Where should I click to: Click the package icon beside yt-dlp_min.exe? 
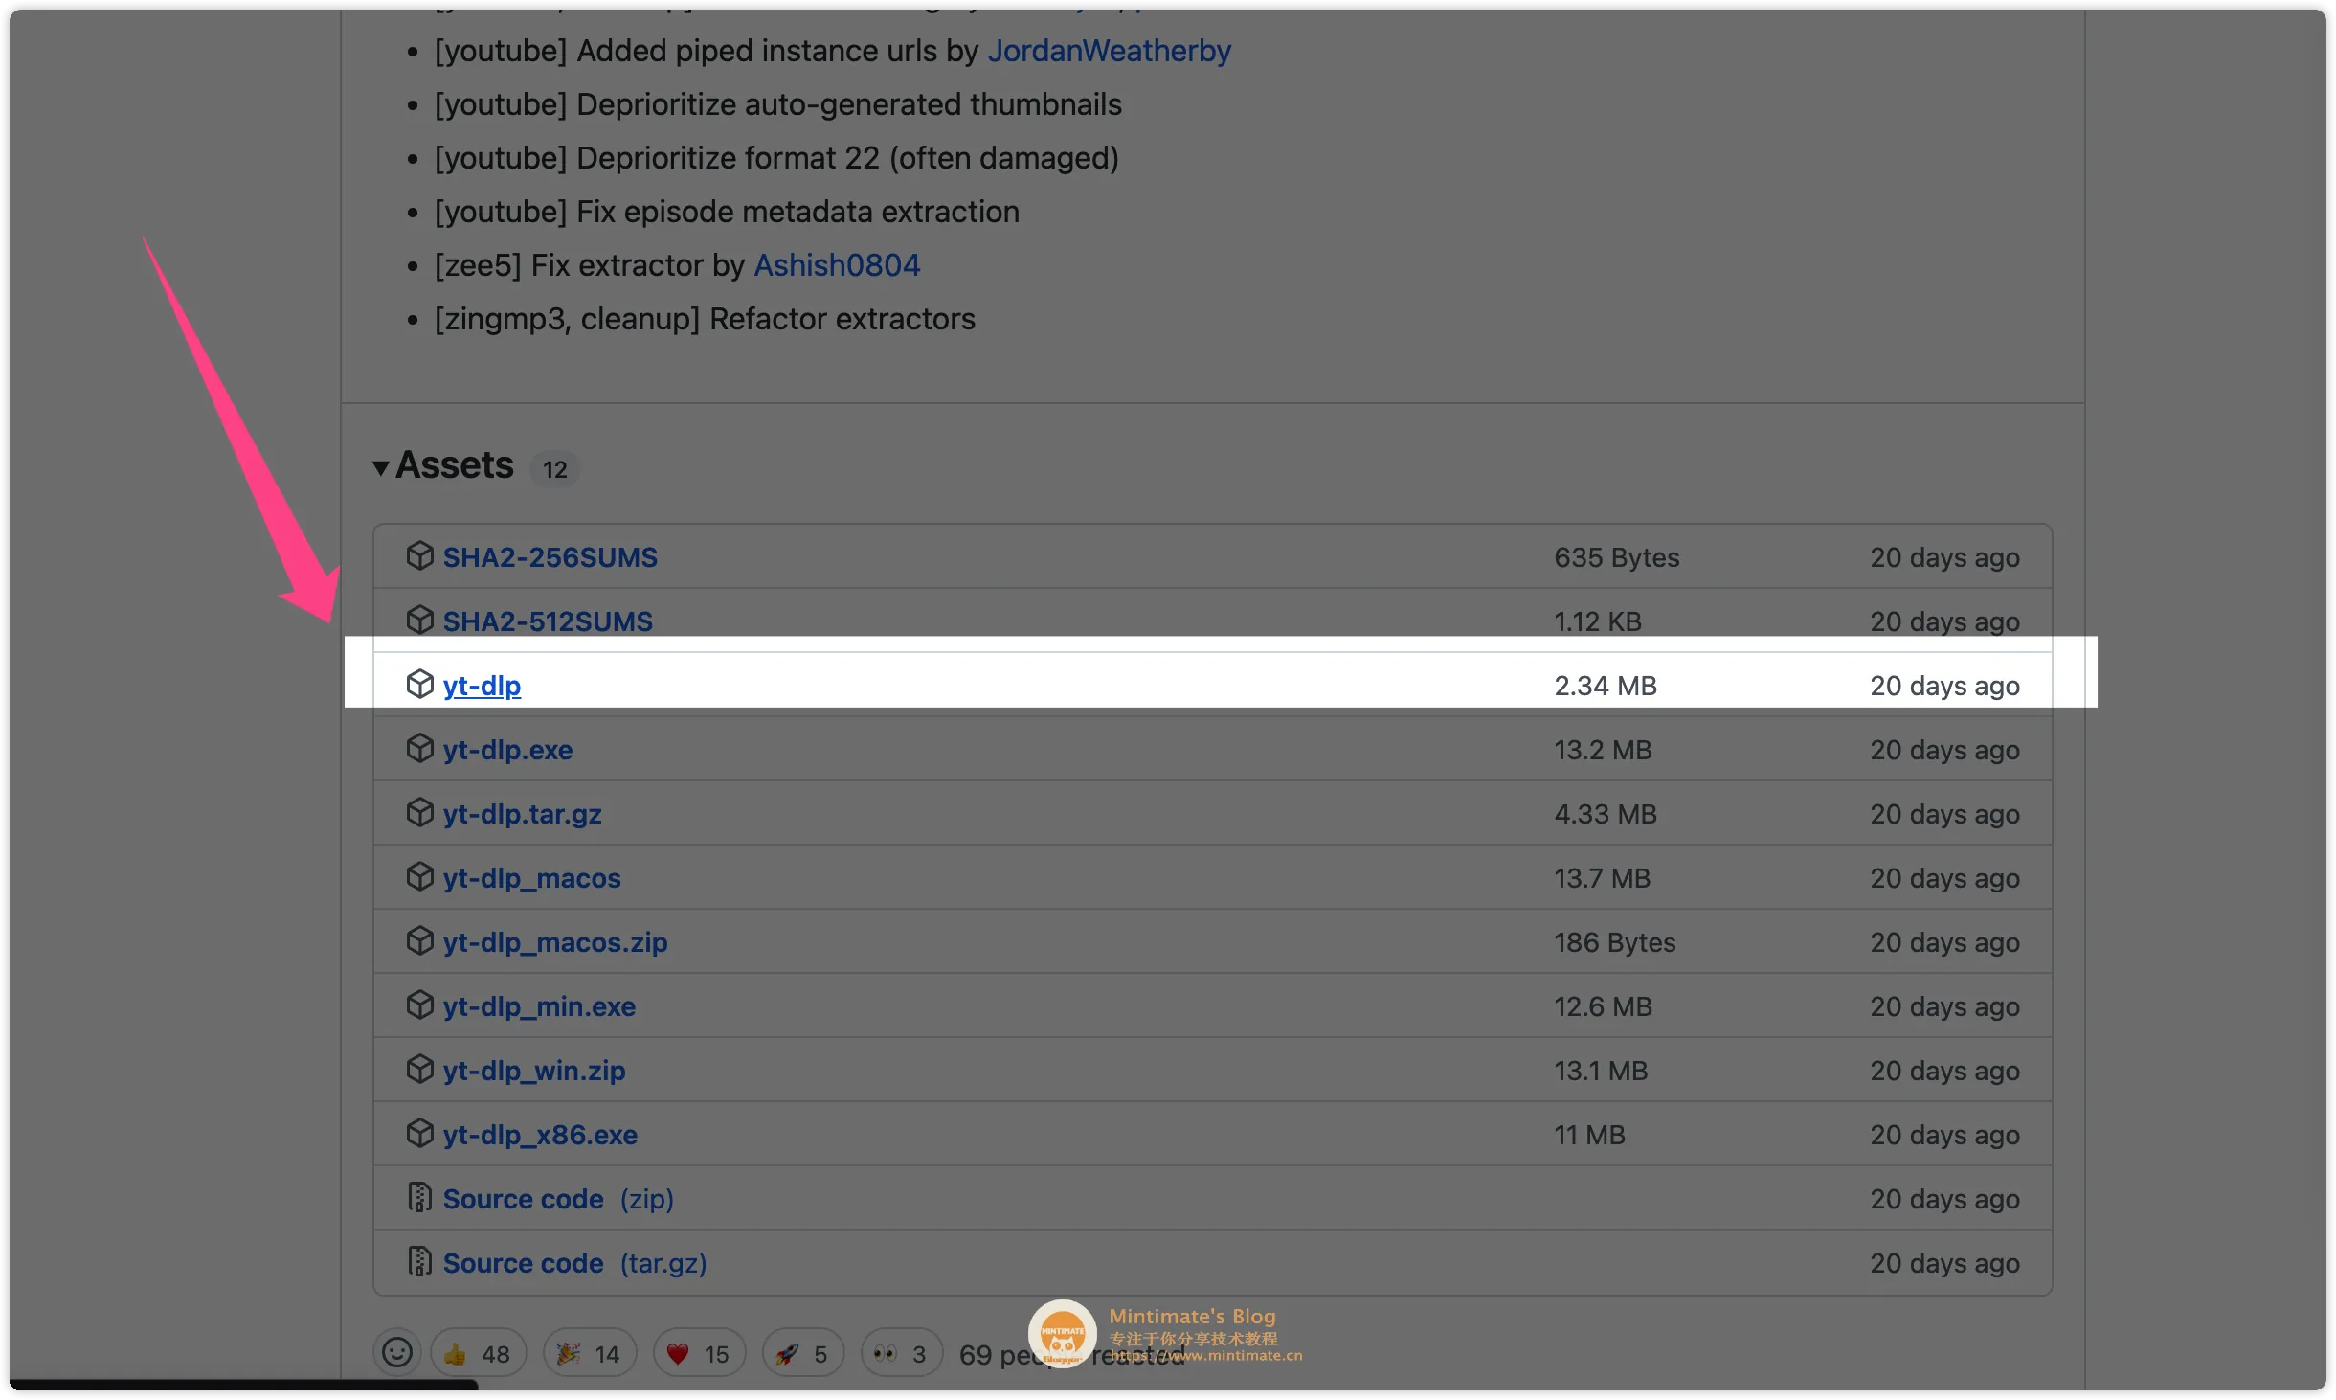click(419, 1005)
